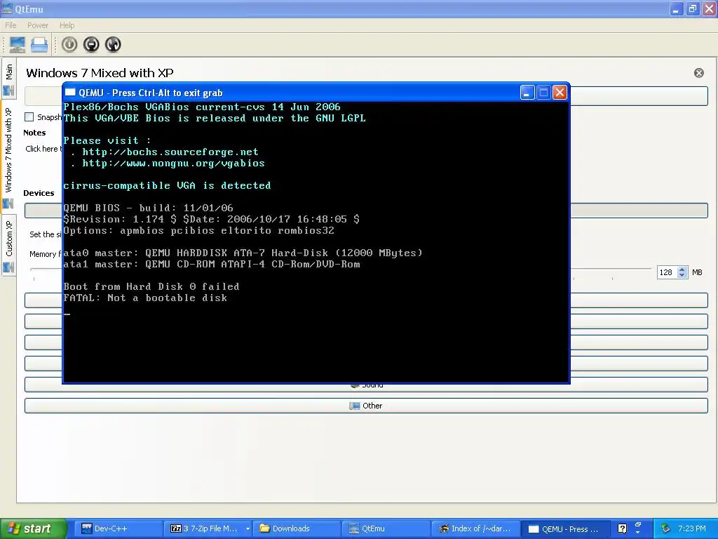Click the Restart machine icon in QtEmu toolbar
Viewport: 718px width, 539px height.
(x=113, y=44)
